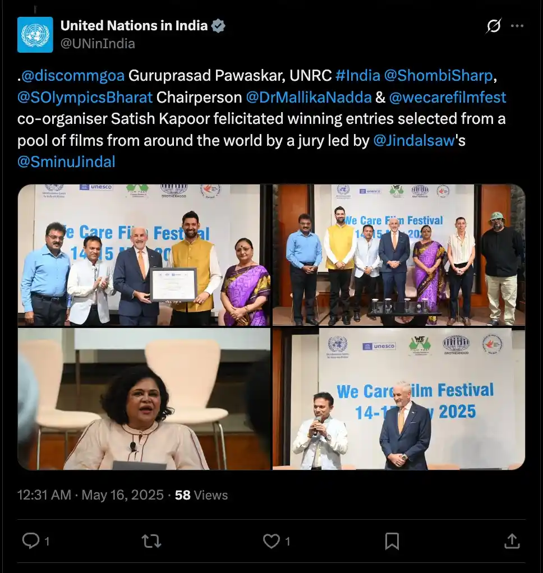Open the United Nations in India profile name
The height and width of the screenshot is (573, 543).
(x=134, y=26)
